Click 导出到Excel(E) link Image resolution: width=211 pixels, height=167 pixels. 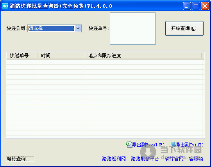click(x=148, y=145)
